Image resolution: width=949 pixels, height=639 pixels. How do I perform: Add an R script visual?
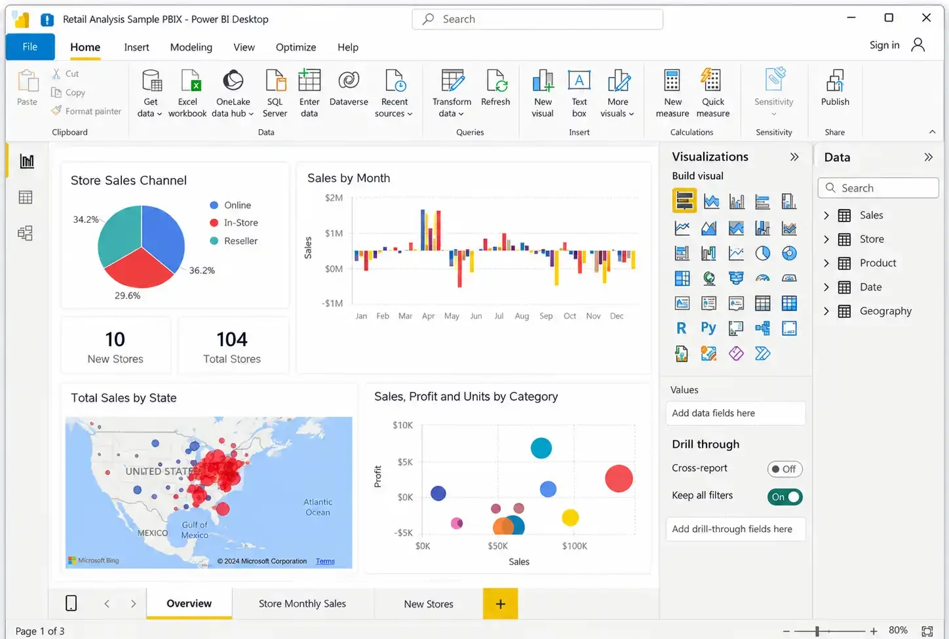point(682,328)
